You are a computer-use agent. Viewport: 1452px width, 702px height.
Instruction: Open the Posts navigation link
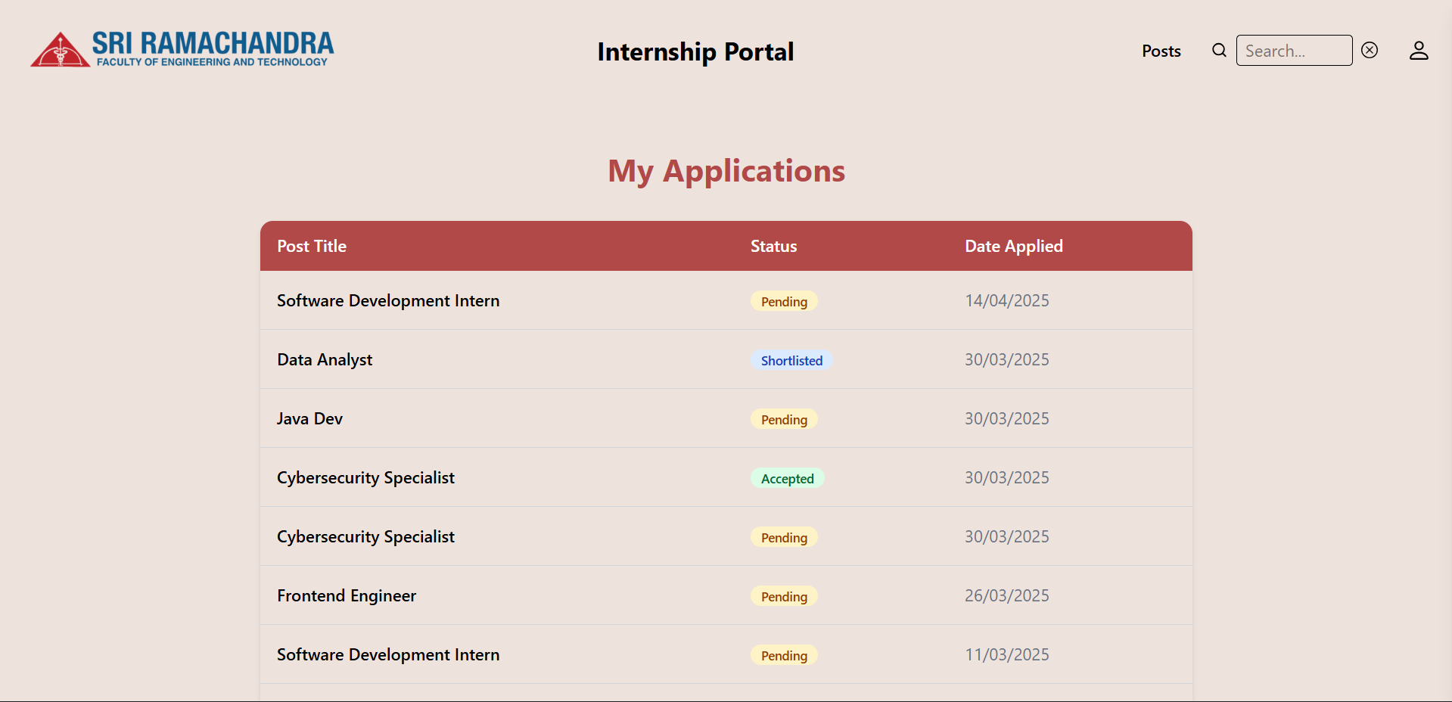pos(1161,51)
